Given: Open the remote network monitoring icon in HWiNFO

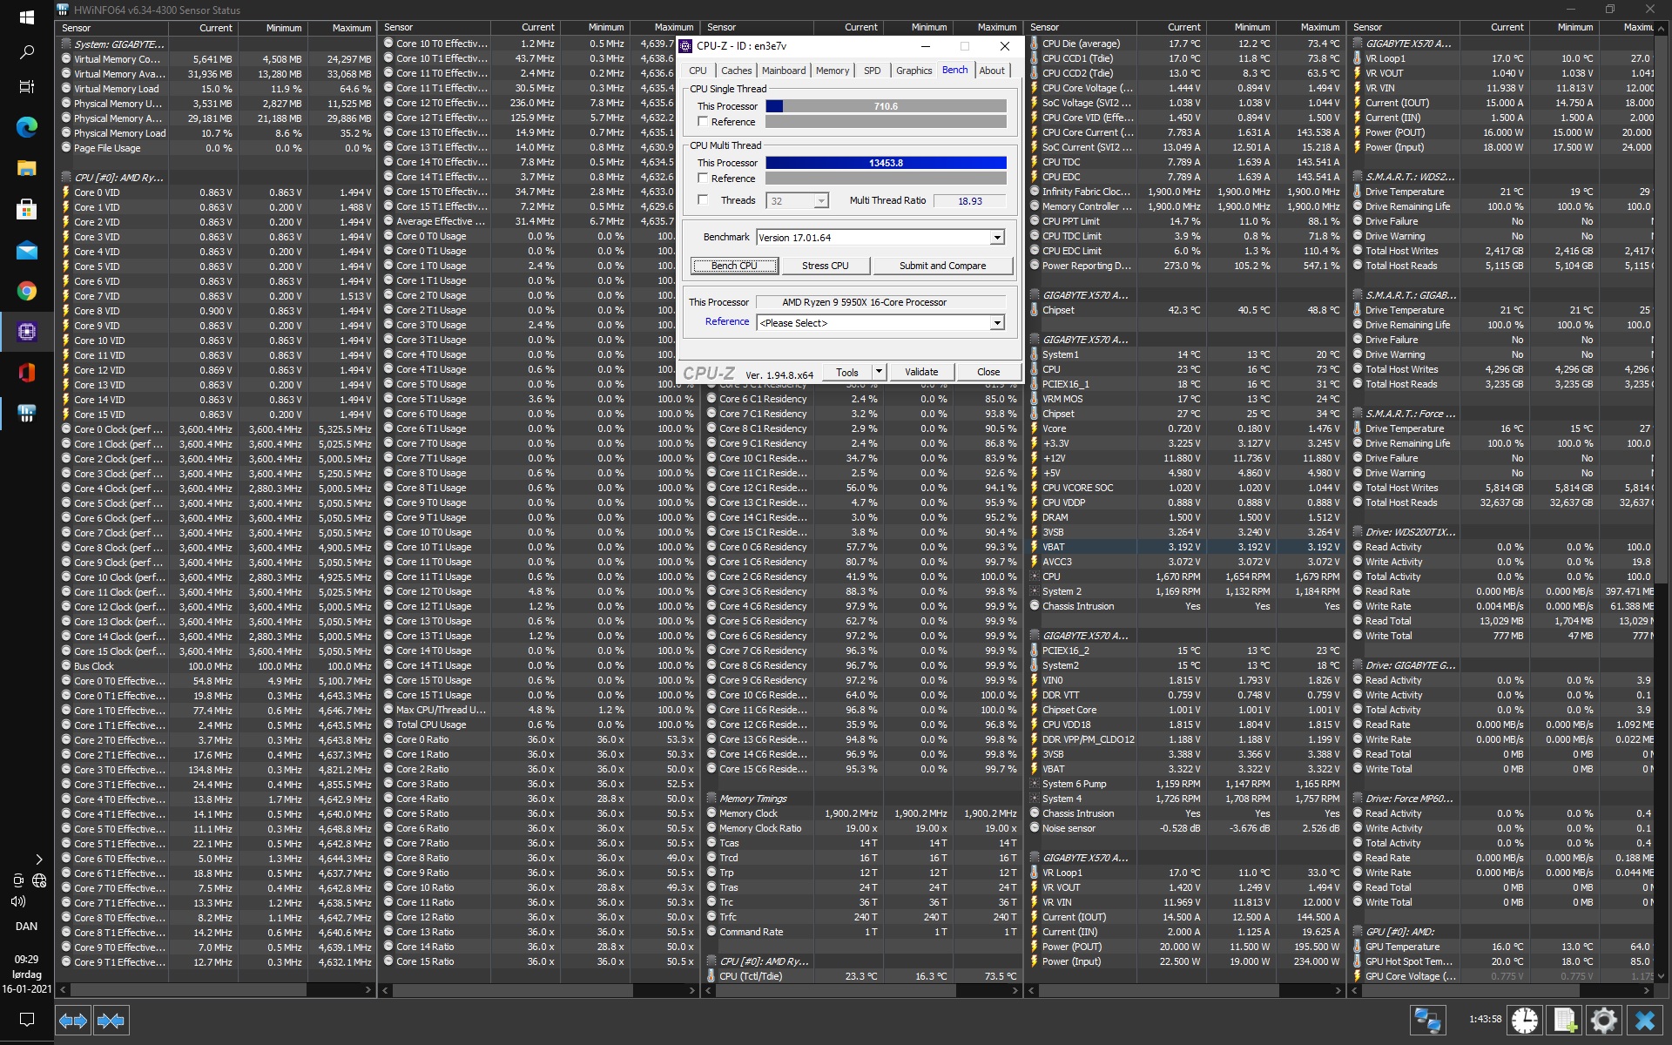Looking at the screenshot, I should click(x=1427, y=1020).
